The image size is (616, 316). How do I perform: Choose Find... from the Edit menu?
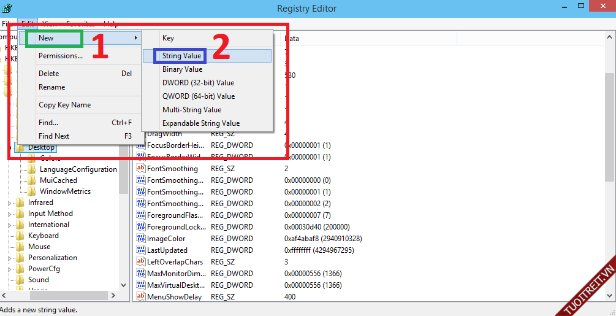pos(48,123)
